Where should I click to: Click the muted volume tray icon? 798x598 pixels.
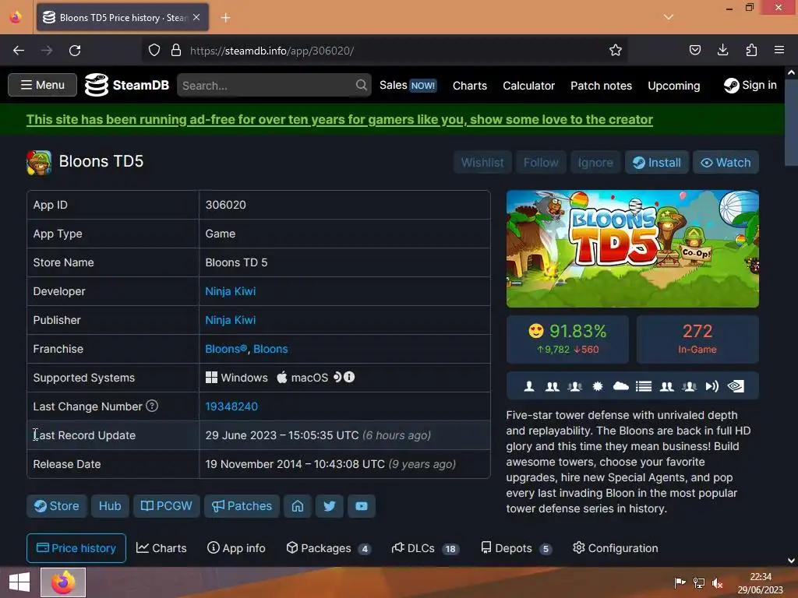click(x=718, y=582)
